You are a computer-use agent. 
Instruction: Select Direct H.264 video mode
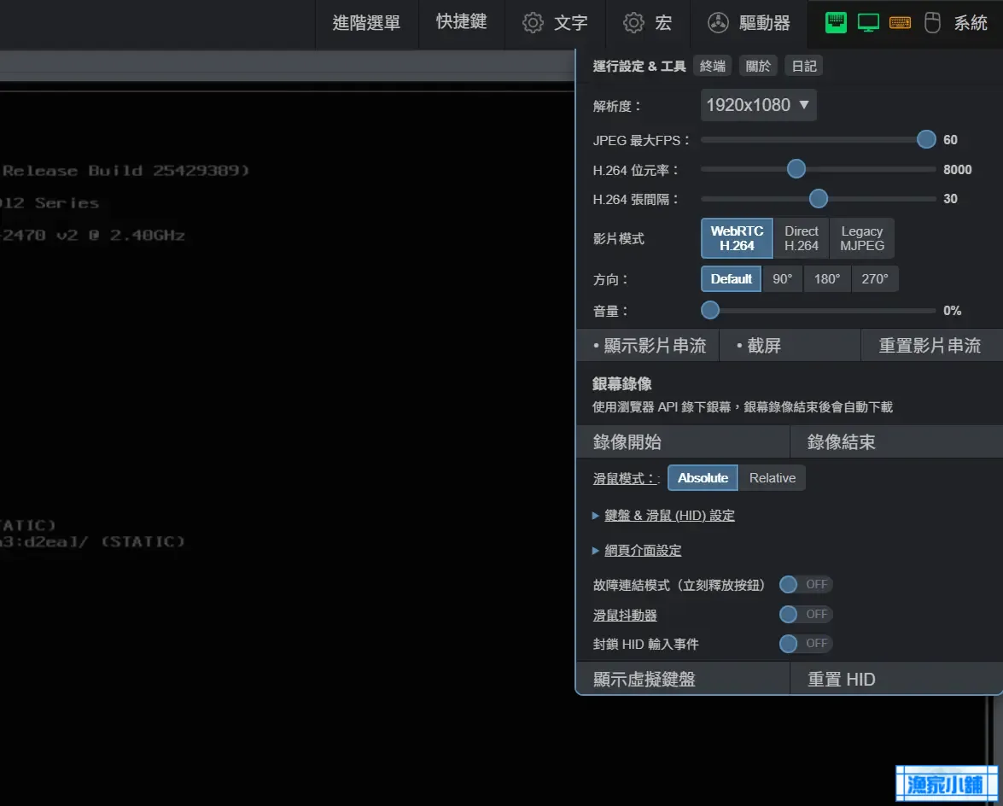point(802,238)
